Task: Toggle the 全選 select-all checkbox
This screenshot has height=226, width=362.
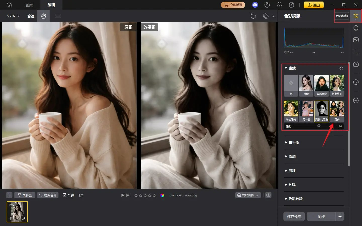Action: coord(65,195)
